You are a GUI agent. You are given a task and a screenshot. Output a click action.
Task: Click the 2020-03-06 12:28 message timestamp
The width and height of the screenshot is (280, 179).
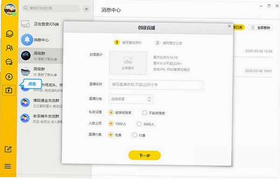coord(259,51)
